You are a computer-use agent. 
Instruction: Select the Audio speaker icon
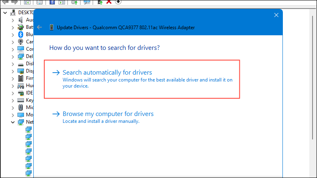[x=20, y=20]
